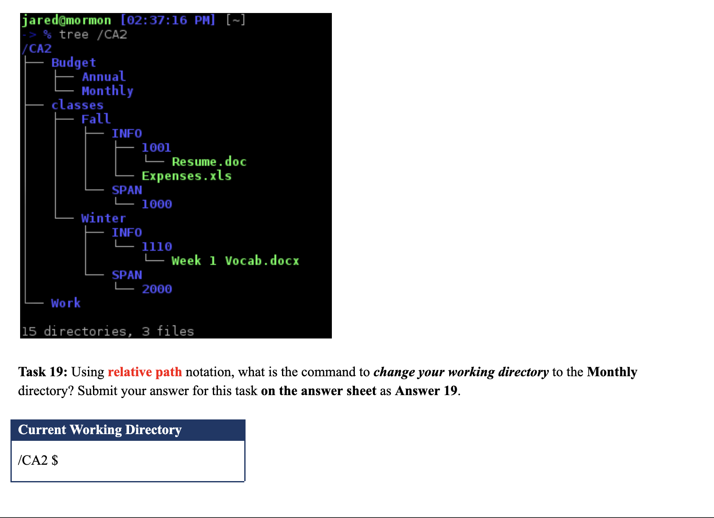Click the Winter directory entry
The height and width of the screenshot is (518, 714).
point(103,218)
